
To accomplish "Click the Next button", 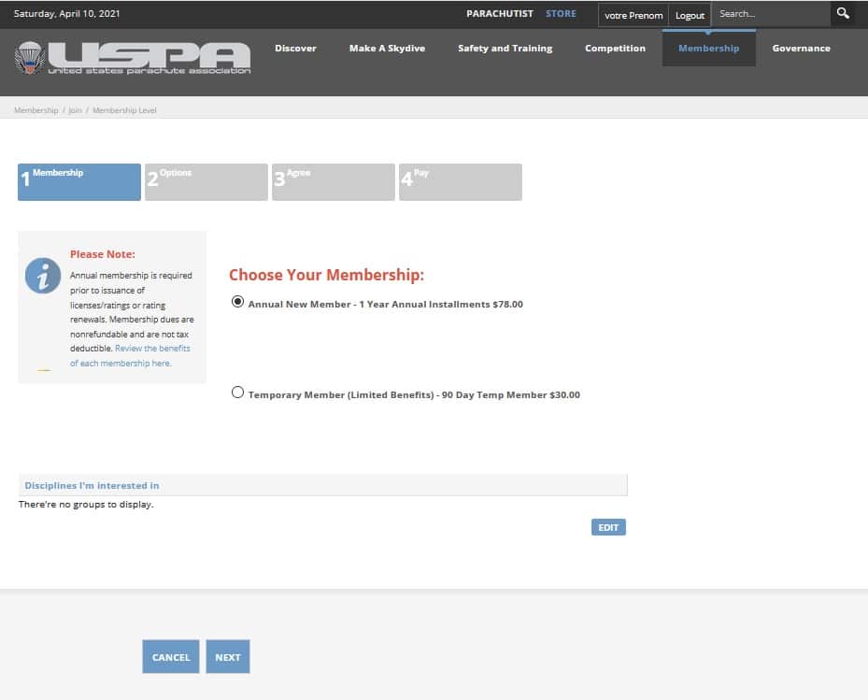I will [x=228, y=657].
